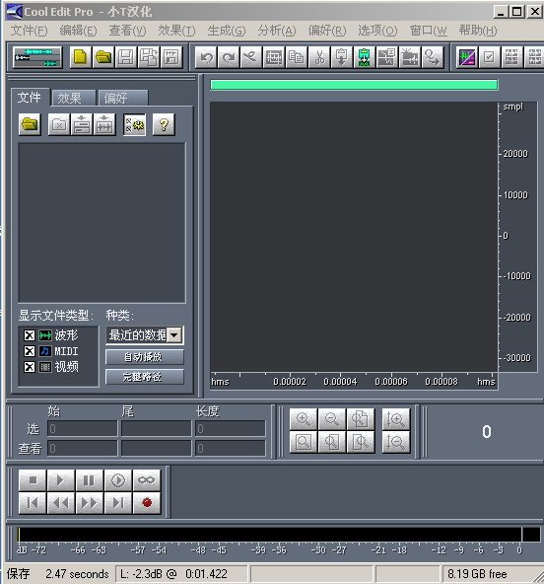The image size is (544, 584).
Task: Open file in organizer panel
Action: (x=30, y=124)
